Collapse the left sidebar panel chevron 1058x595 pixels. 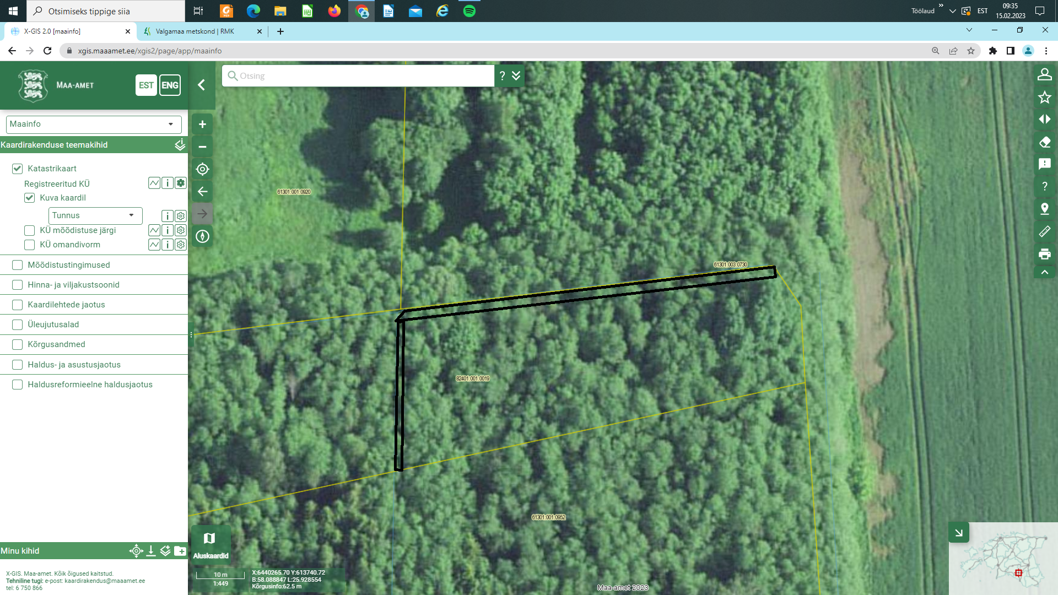pos(202,85)
